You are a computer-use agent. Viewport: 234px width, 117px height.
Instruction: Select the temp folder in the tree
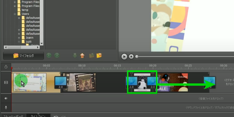click(25, 10)
